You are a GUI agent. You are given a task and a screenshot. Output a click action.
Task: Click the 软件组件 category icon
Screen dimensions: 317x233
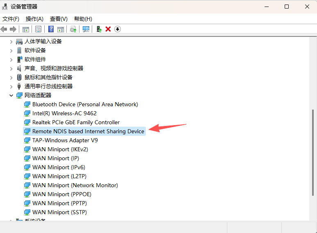[19, 59]
